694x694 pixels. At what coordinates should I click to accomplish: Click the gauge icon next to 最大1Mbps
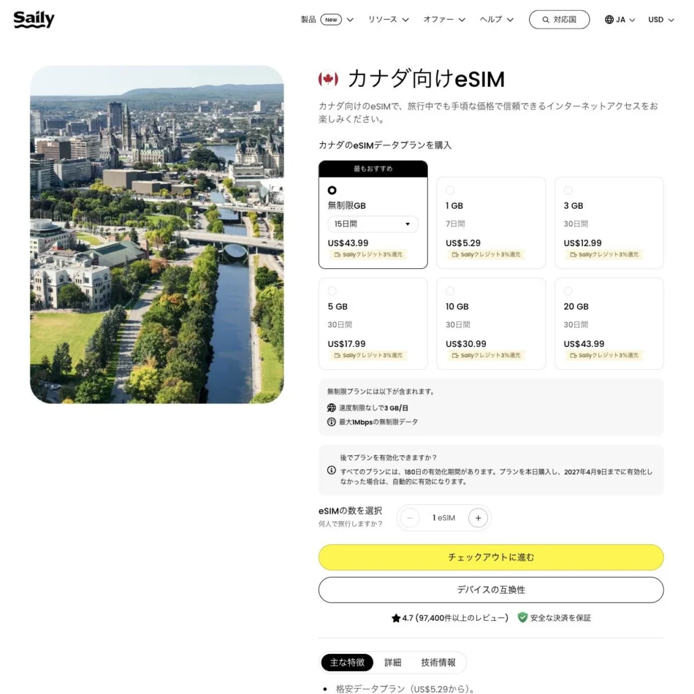click(331, 422)
